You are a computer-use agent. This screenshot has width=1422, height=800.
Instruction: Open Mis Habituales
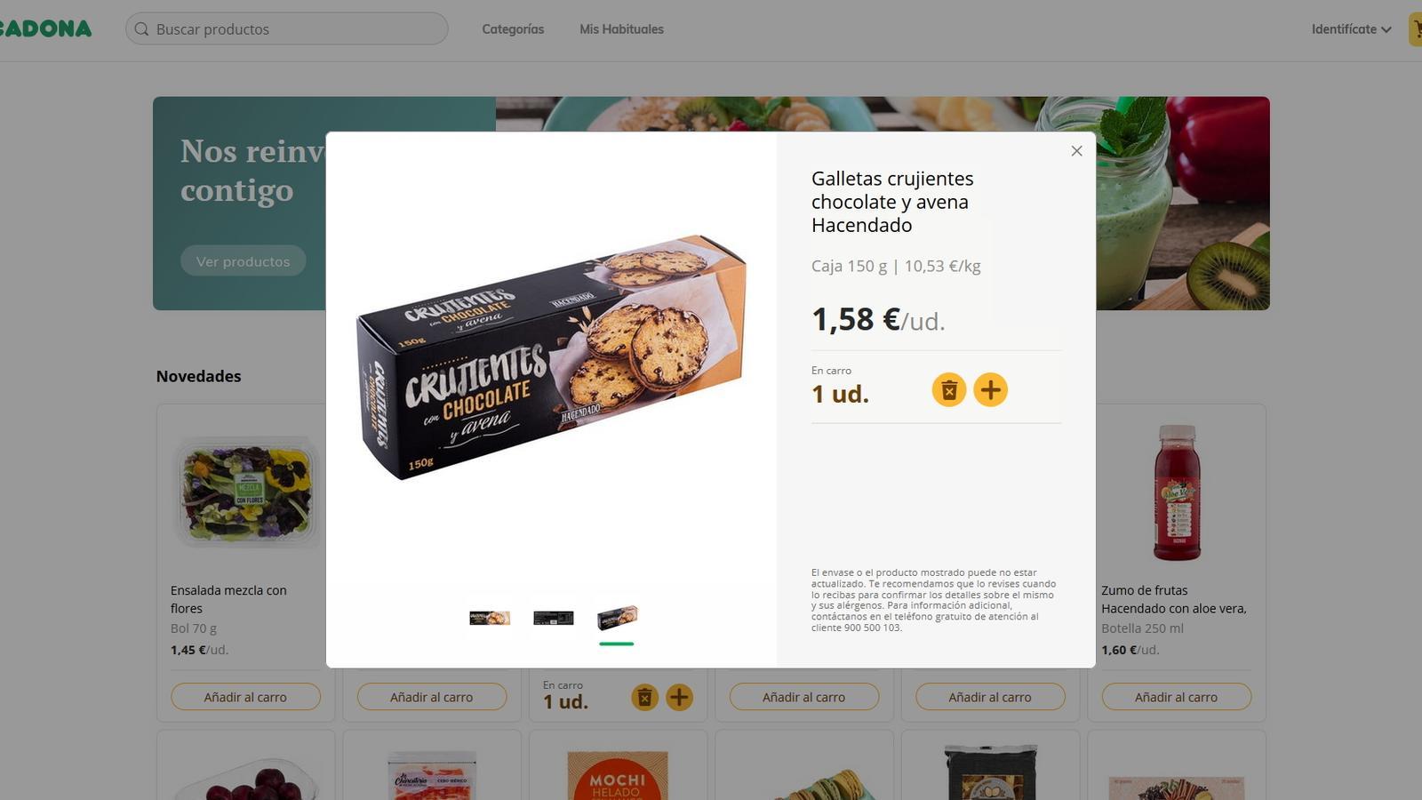tap(621, 29)
